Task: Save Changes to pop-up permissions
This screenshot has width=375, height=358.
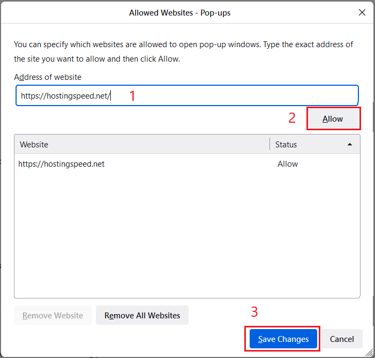Action: [x=283, y=339]
